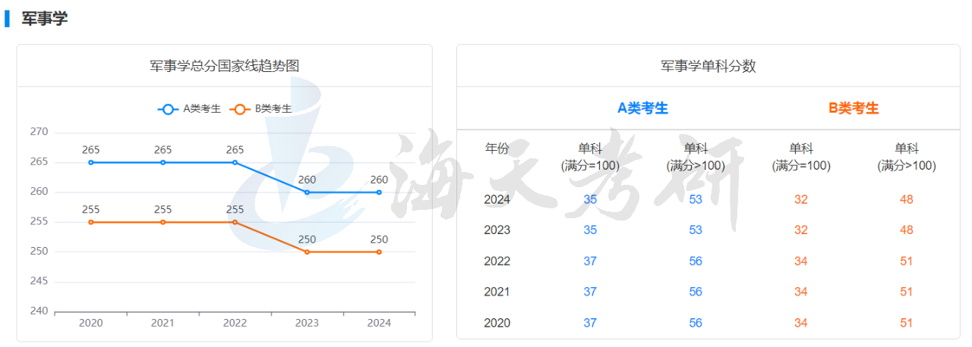The image size is (972, 347).
Task: Select the 2022 row year cell
Action: point(497,261)
